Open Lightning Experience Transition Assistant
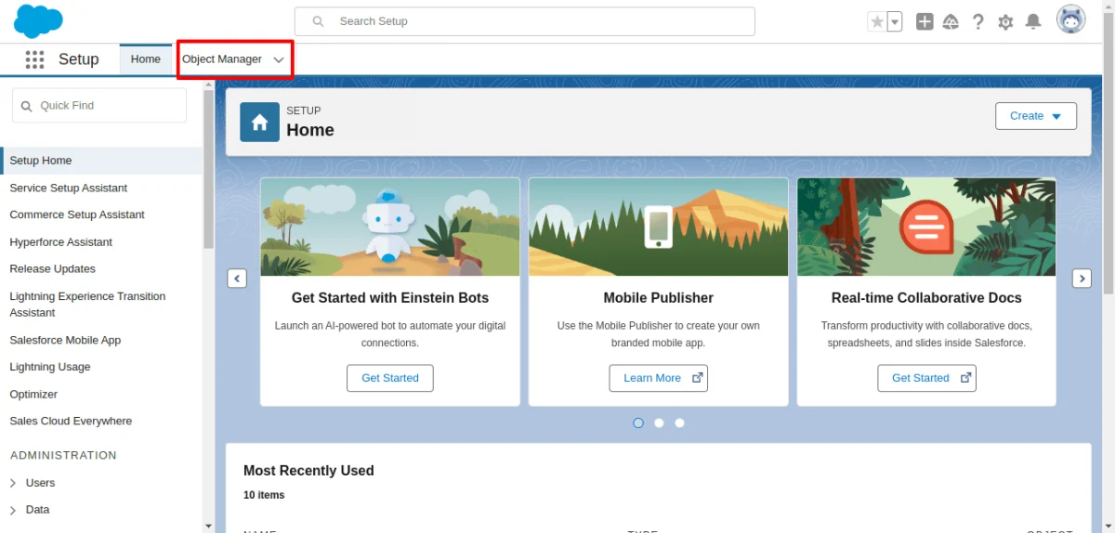 point(87,305)
